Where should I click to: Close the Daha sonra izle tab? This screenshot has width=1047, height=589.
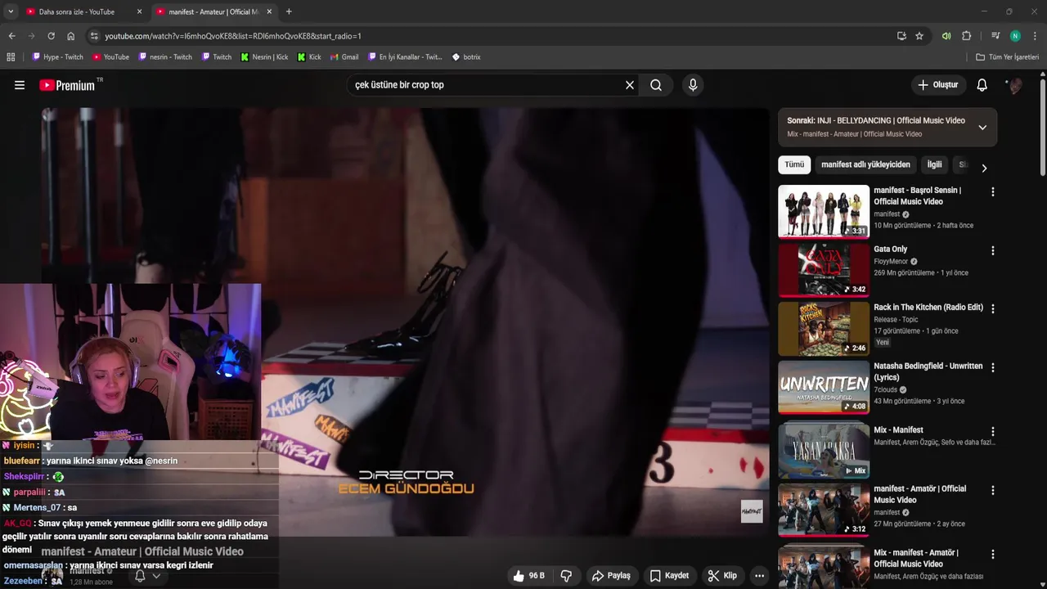click(139, 11)
